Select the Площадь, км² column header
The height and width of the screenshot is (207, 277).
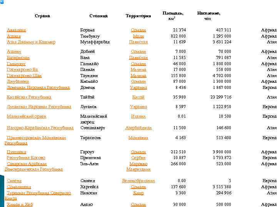(173, 16)
